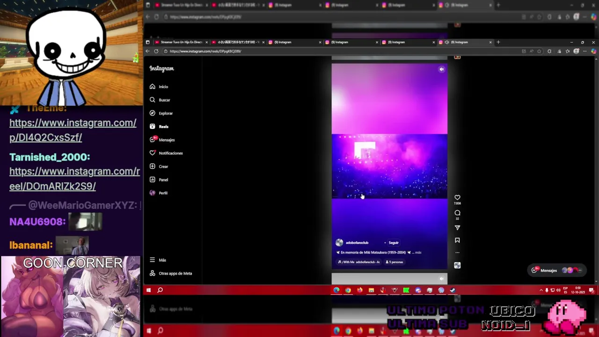Screen dimensions: 599x337
Task: Open Buscar search in Instagram sidebar
Action: click(160, 100)
